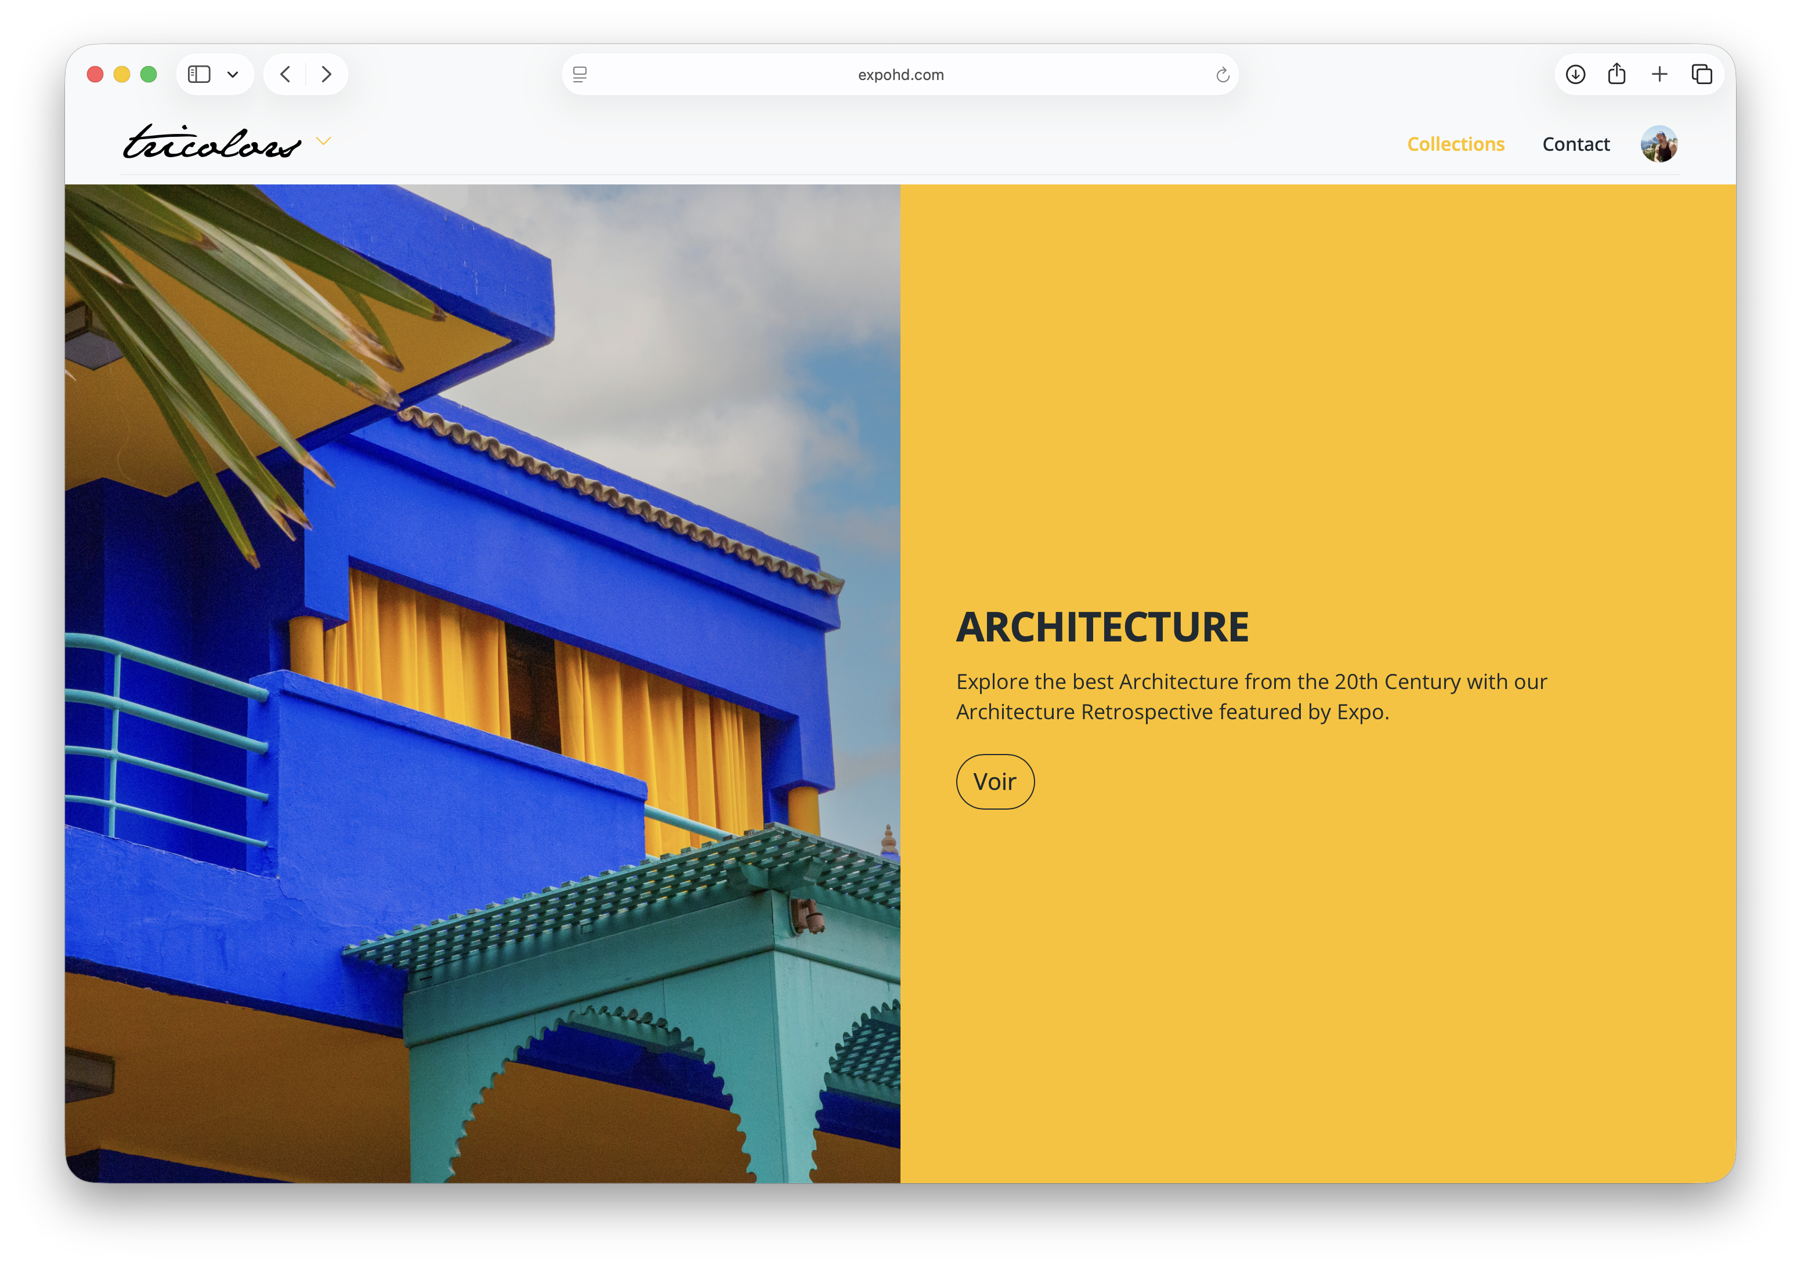
Task: Expand the yellow chevron beside tricolors logo
Action: click(x=323, y=141)
